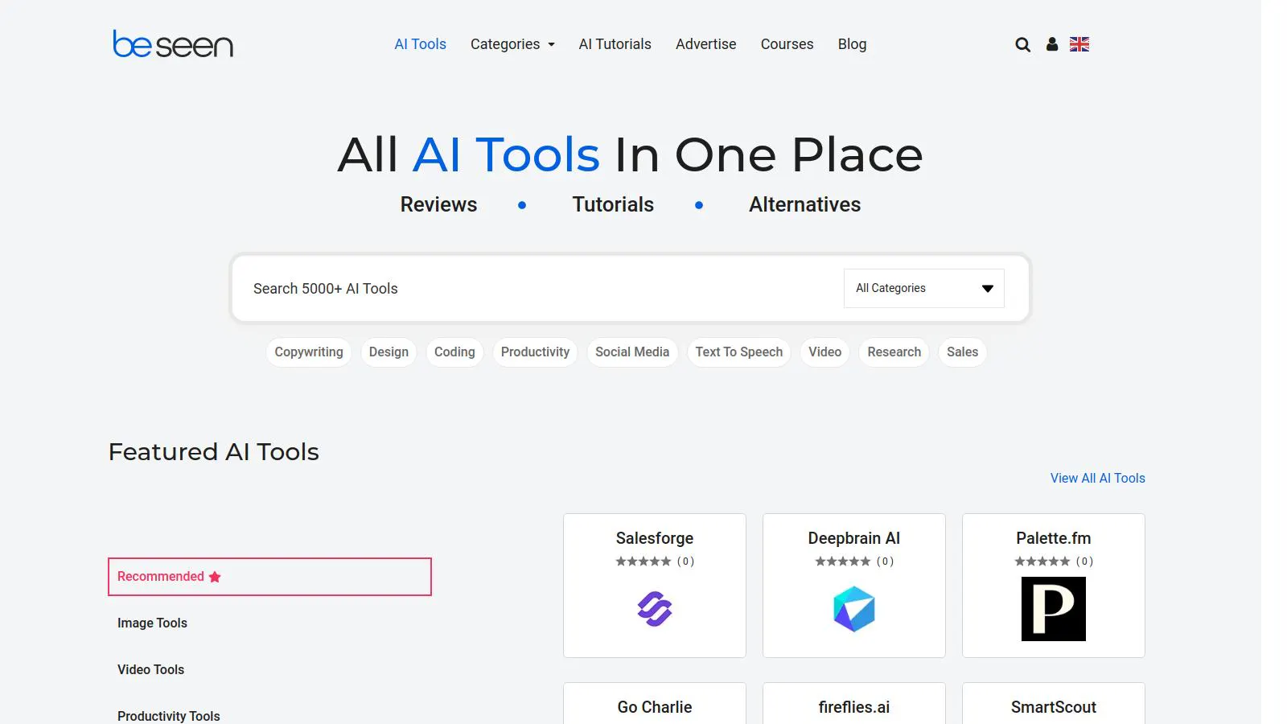The height and width of the screenshot is (724, 1287).
Task: Go to AI Tools in navigation
Action: click(420, 44)
